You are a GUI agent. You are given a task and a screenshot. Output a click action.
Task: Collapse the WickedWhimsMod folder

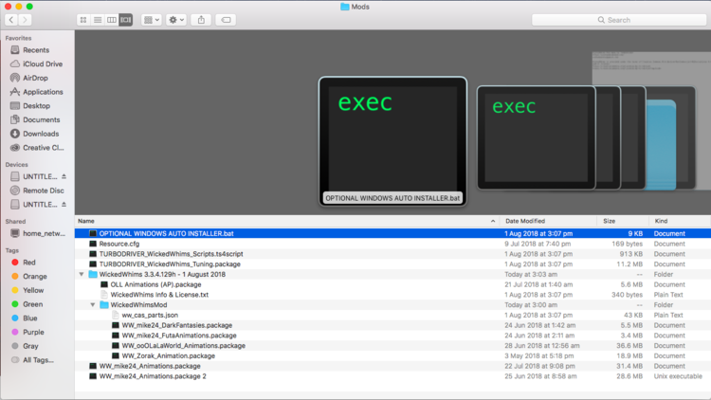[93, 305]
